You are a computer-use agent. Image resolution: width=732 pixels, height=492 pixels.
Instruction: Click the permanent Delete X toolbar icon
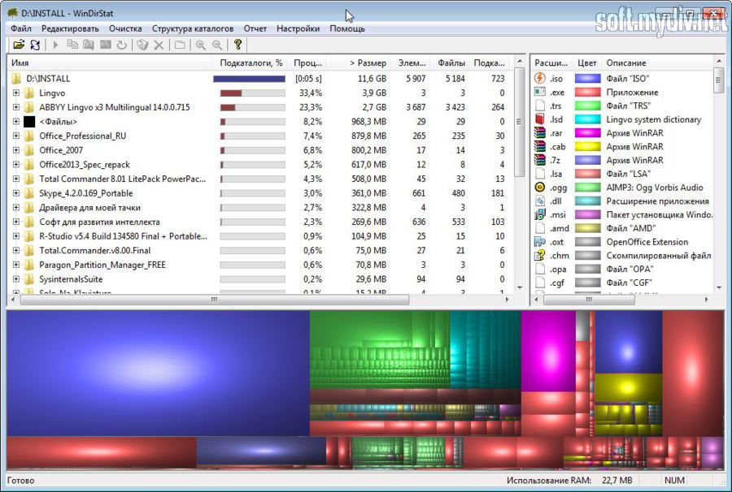point(159,45)
